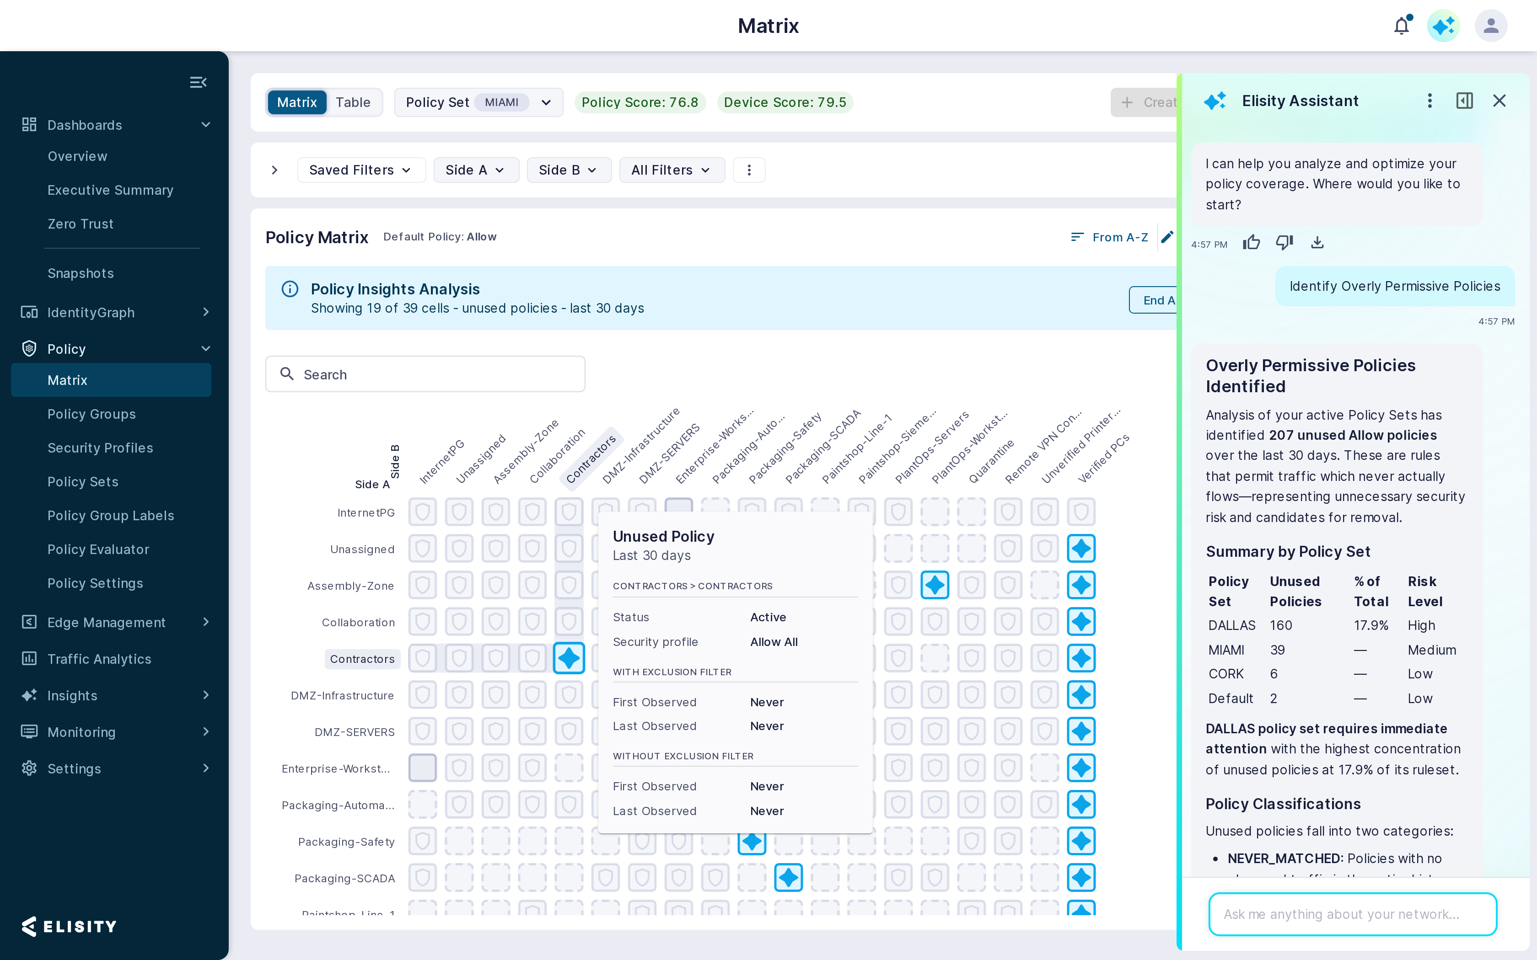Viewport: 1537px width, 960px height.
Task: Download the assistant response
Action: point(1317,243)
